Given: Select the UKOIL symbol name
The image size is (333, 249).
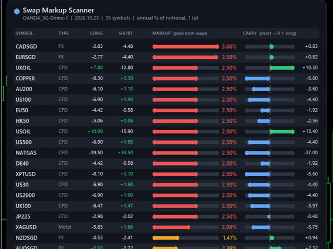Looking at the screenshot, I should click(x=23, y=68).
